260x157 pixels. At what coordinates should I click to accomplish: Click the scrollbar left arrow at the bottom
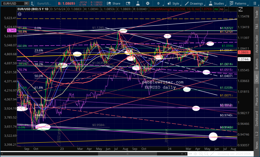click(x=2, y=154)
